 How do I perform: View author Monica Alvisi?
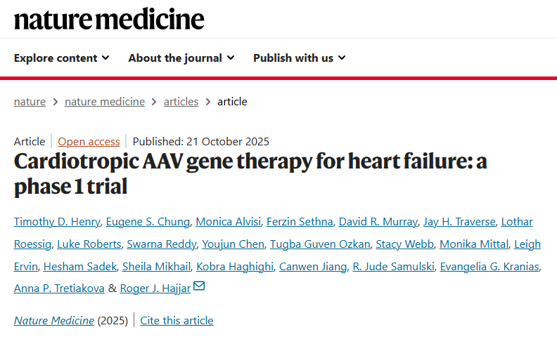pos(228,222)
